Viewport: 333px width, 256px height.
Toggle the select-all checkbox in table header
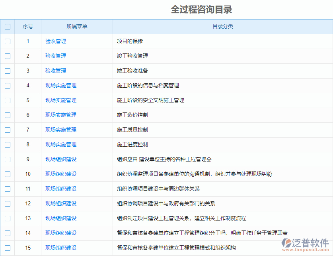pos(7,26)
